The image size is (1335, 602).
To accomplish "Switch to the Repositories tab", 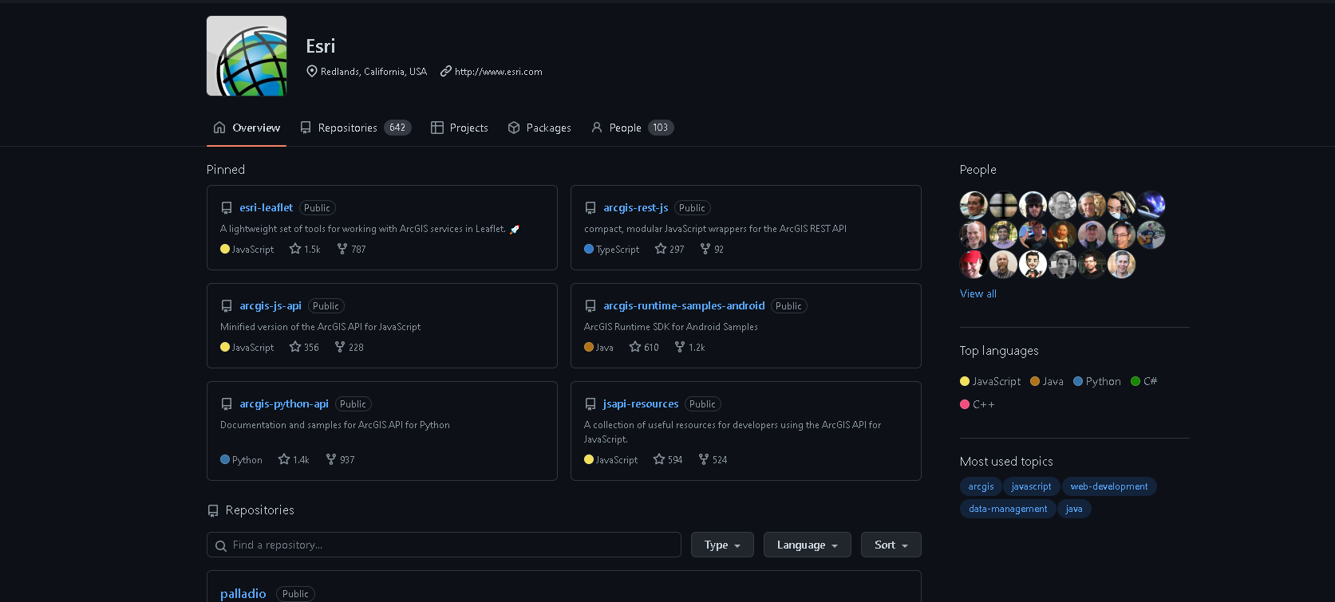I will (355, 128).
